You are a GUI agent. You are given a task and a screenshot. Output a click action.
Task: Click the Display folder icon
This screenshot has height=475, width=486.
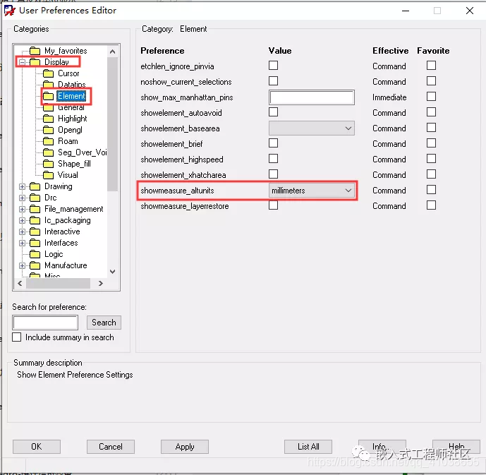tap(35, 62)
